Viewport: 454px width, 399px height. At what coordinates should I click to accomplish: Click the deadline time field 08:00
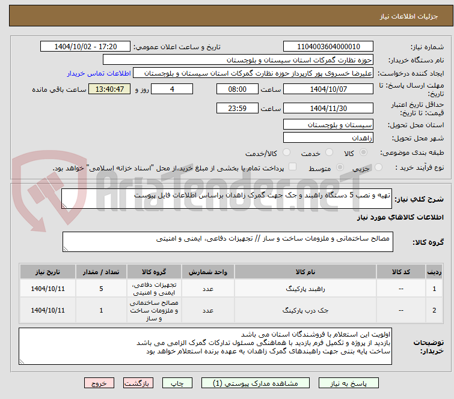coord(238,89)
